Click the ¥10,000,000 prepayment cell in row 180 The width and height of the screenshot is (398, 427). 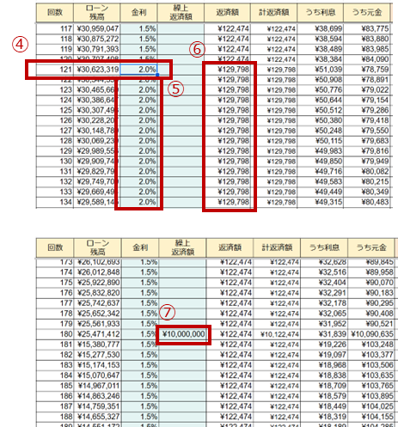click(183, 334)
